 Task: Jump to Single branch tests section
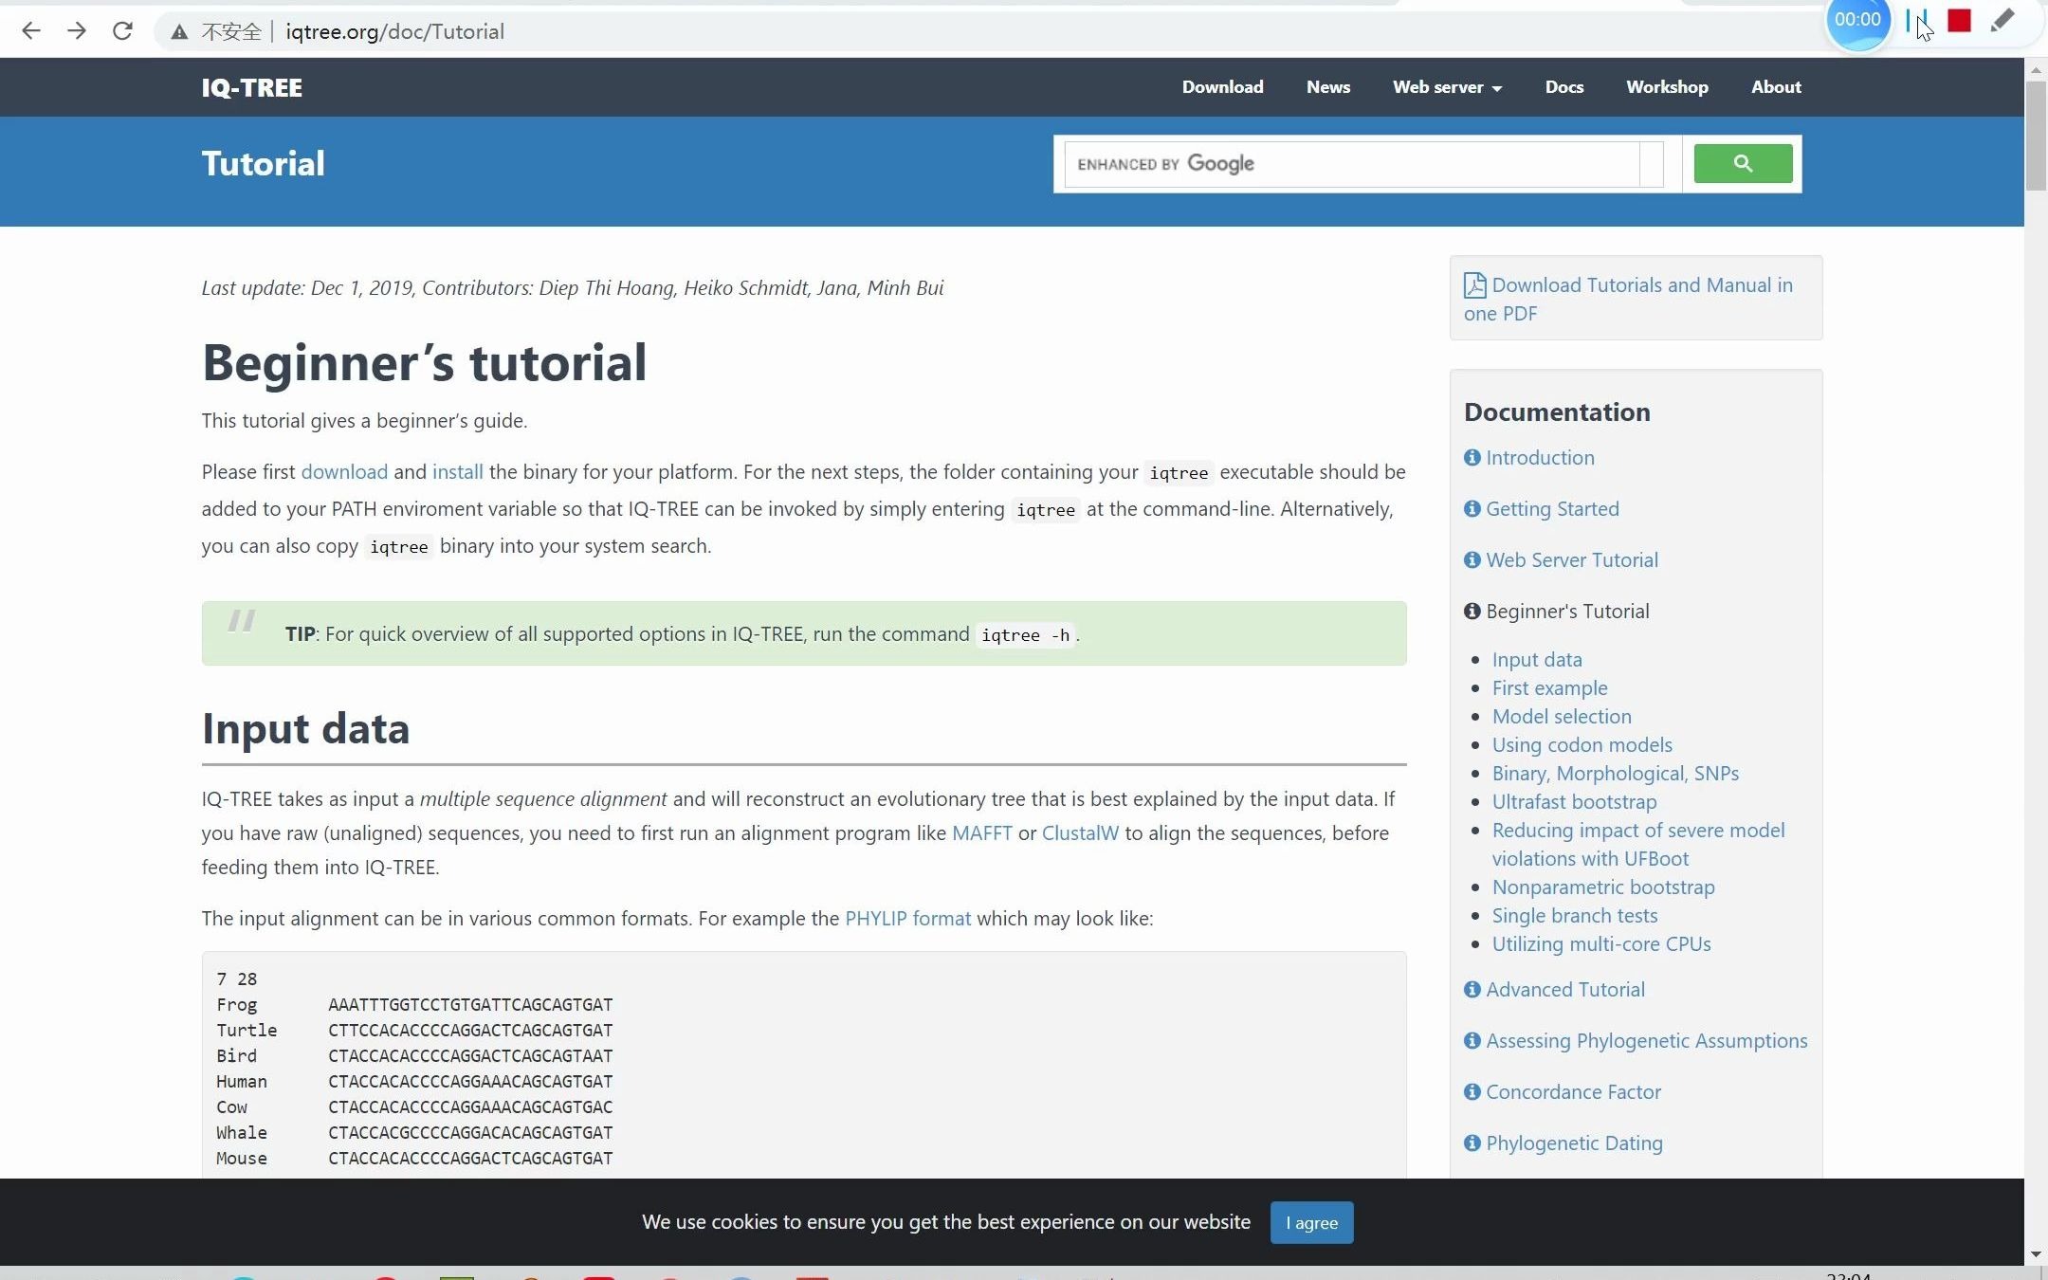tap(1574, 916)
